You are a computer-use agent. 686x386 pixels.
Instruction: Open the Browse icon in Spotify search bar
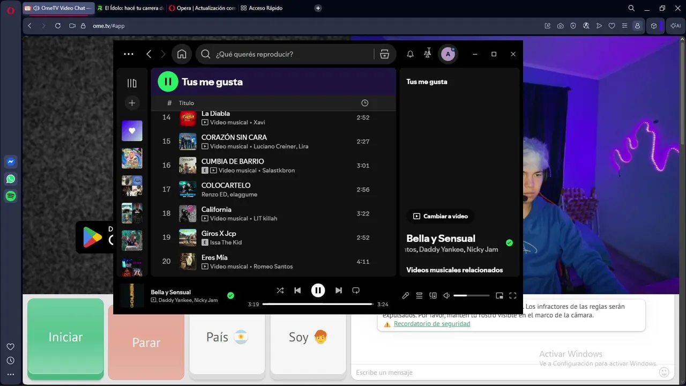click(384, 54)
